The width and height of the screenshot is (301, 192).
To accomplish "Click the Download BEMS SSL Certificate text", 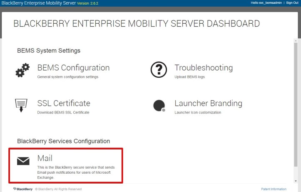I will [x=63, y=112].
